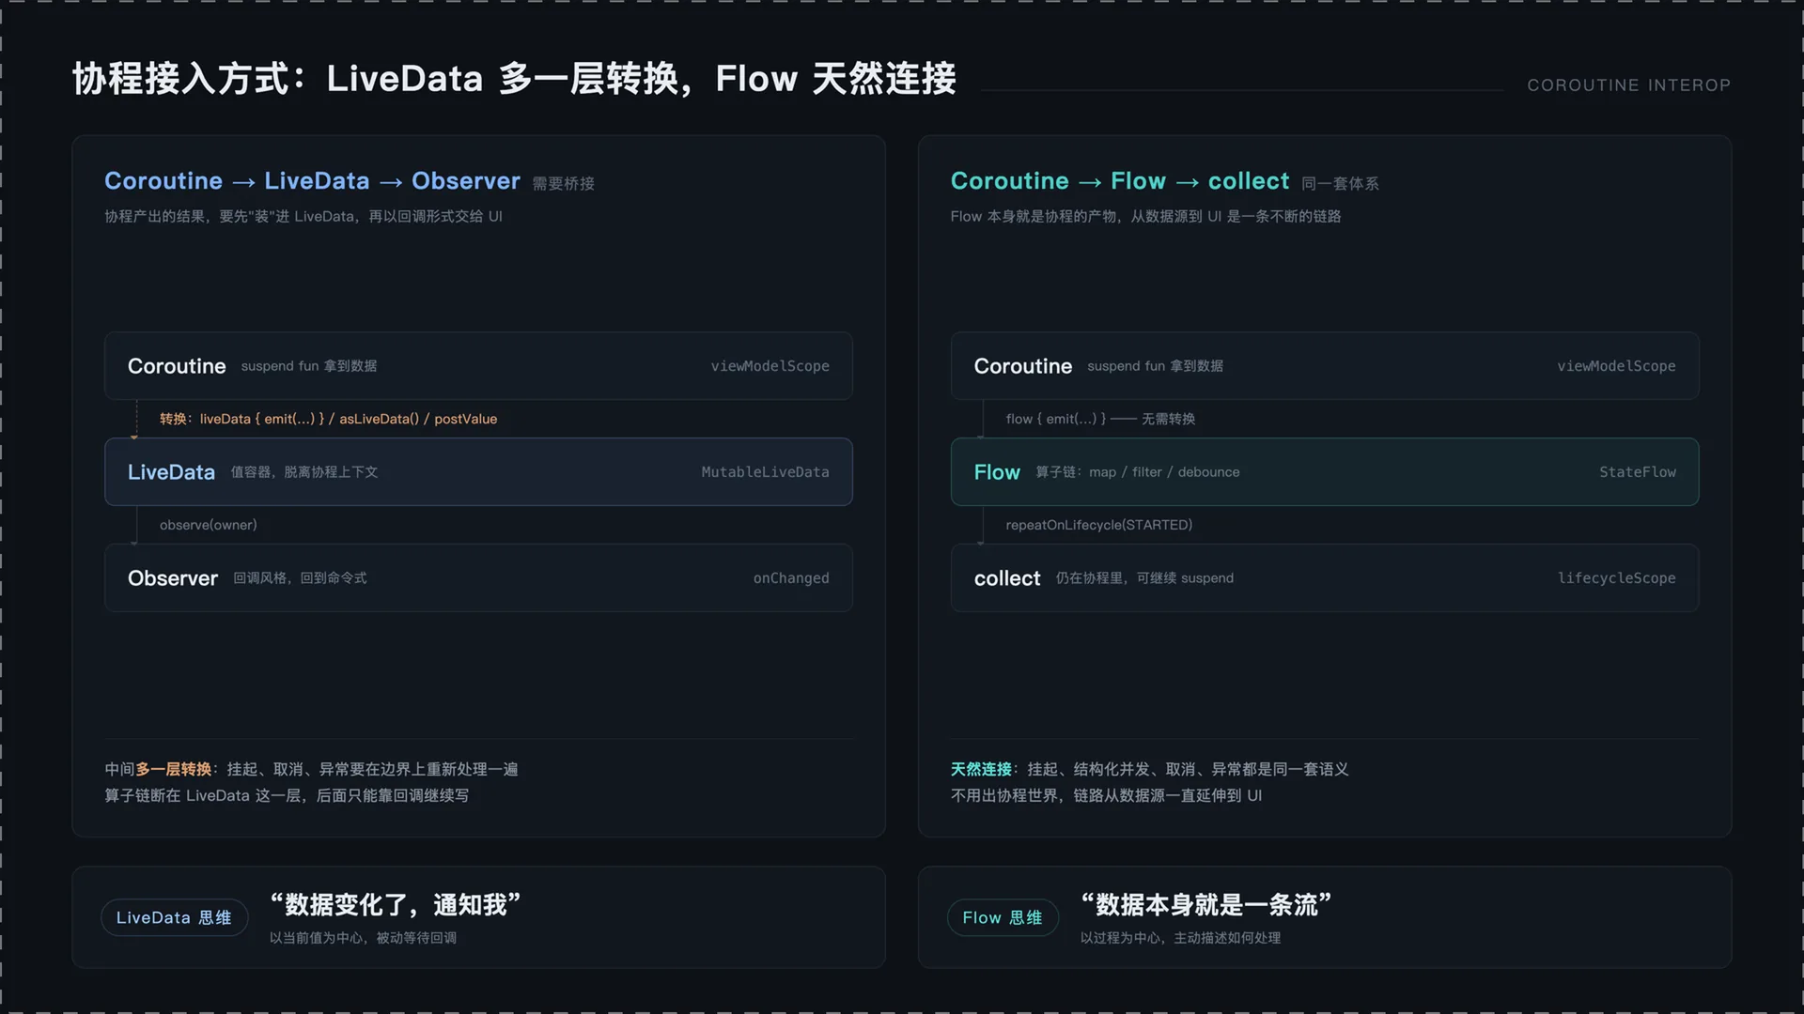Screen dimensions: 1804x1014
Task: Click 以过程为中心，主动描述如何处理 subtitle
Action: pos(1180,938)
